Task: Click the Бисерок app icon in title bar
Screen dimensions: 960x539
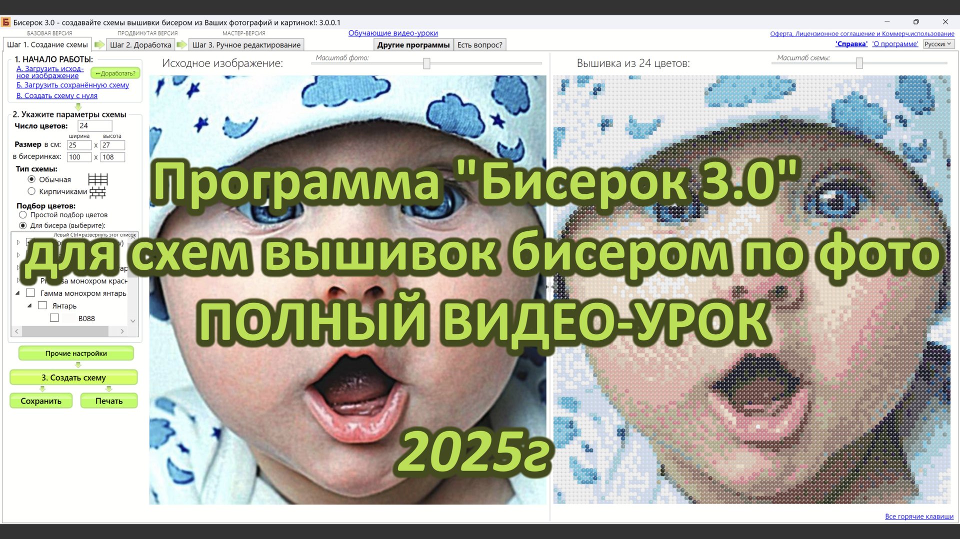Action: click(5, 22)
